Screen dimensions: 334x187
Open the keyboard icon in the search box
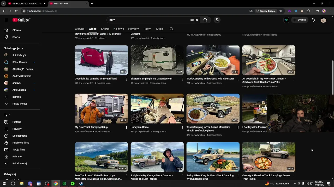click(192, 20)
